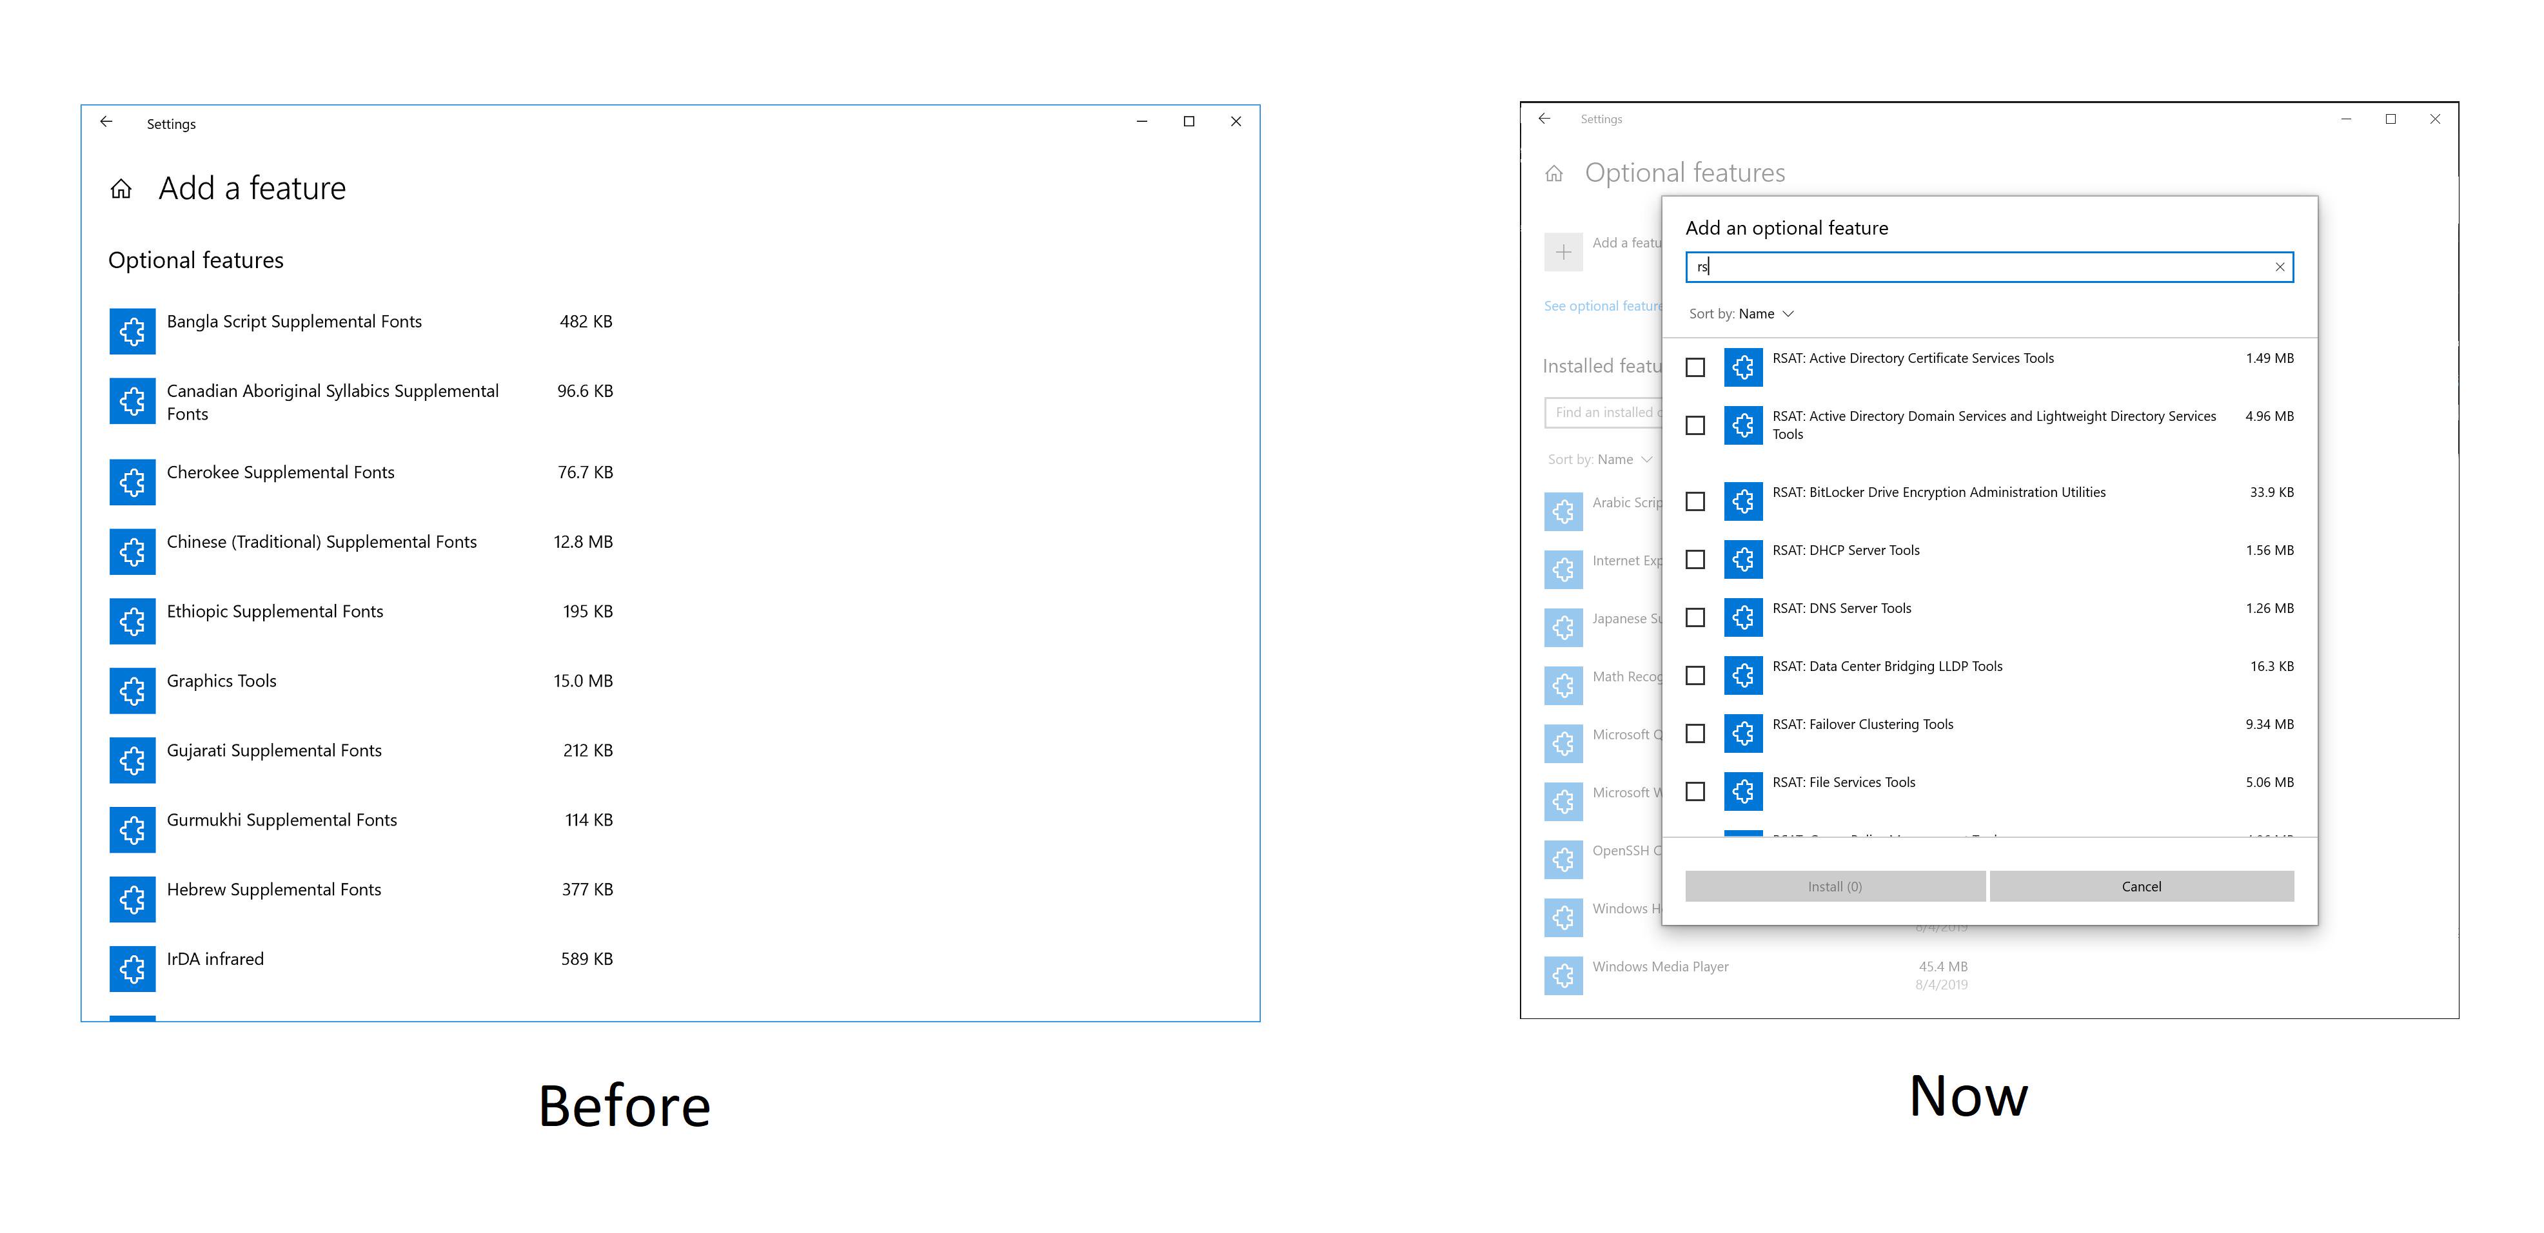Screen dimensions: 2544x1233
Task: Click the RSAT BitLocker Drive Encryption icon
Action: (x=1743, y=501)
